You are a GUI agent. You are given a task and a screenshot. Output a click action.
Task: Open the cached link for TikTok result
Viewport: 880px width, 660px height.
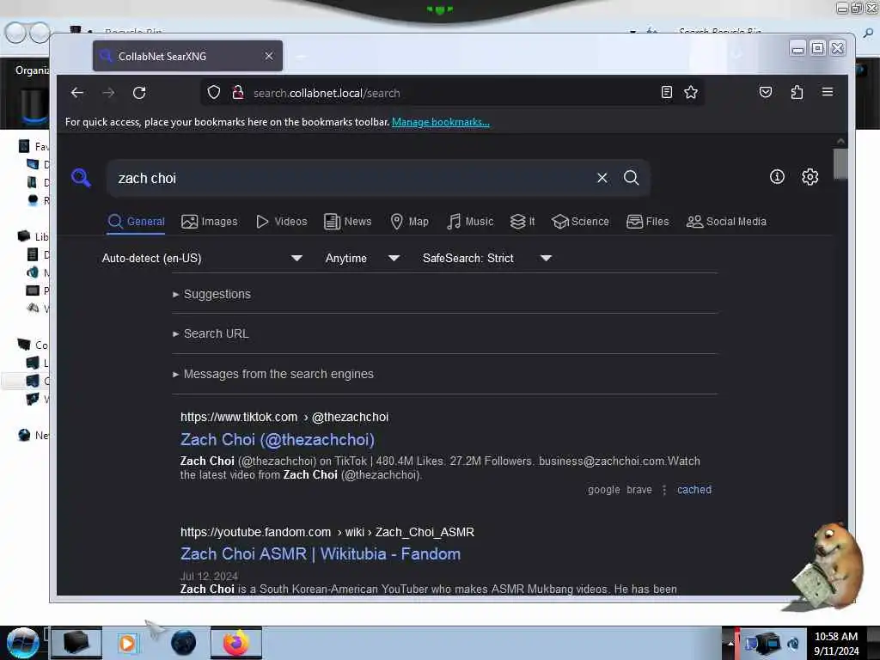(x=694, y=490)
